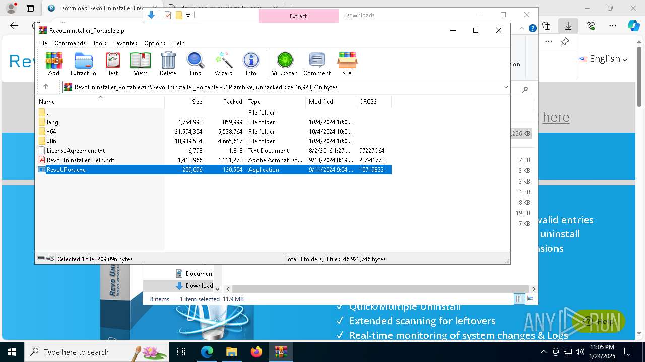Open the Copilot icon in Edge
Screen dimensions: 645x362
(x=633, y=26)
